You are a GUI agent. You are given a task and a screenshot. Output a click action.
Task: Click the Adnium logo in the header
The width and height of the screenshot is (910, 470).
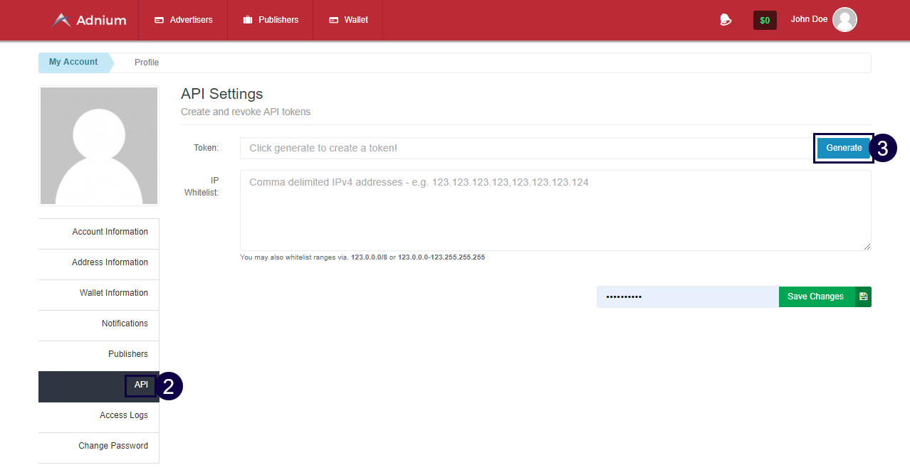point(89,20)
